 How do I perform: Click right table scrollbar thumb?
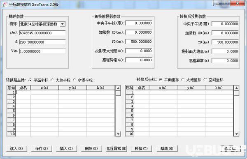click(236, 93)
